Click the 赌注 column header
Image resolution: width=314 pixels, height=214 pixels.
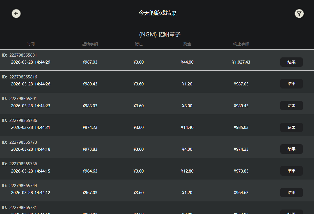click(x=139, y=44)
